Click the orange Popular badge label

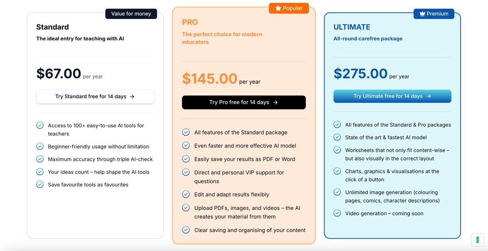tap(293, 8)
